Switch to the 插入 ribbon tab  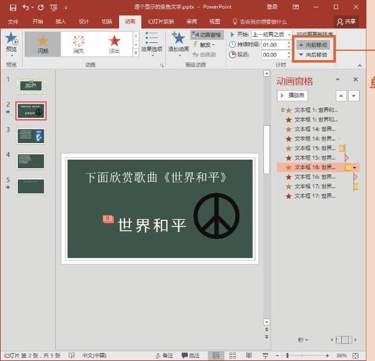click(61, 21)
